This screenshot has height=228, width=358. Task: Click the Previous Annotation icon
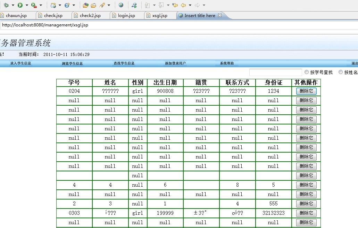click(x=161, y=5)
